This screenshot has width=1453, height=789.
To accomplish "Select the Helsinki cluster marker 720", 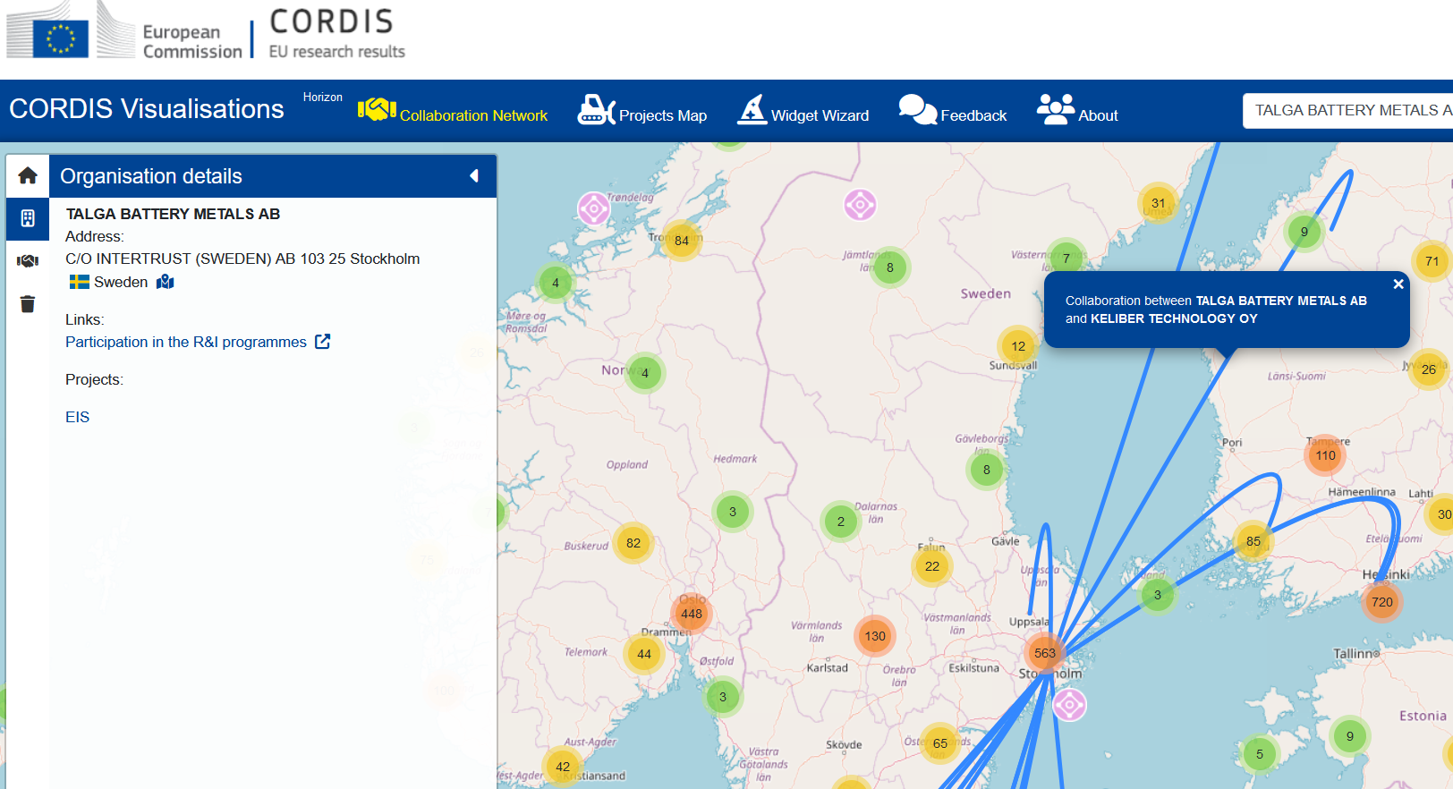I will (x=1382, y=602).
